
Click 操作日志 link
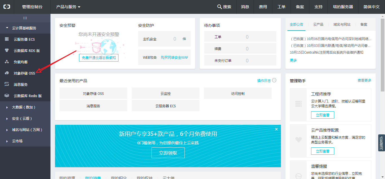point(264,80)
